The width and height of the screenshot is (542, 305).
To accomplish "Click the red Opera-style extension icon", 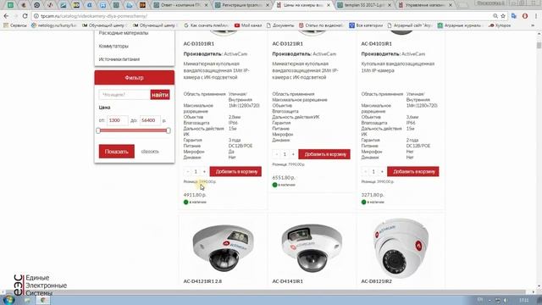I will 525,16.
